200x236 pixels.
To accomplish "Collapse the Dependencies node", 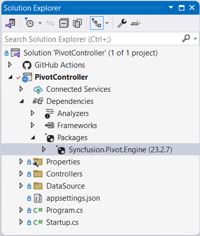I will [22, 101].
